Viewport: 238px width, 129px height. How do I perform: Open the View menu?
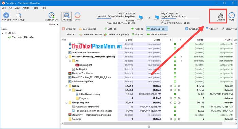(x=17, y=8)
